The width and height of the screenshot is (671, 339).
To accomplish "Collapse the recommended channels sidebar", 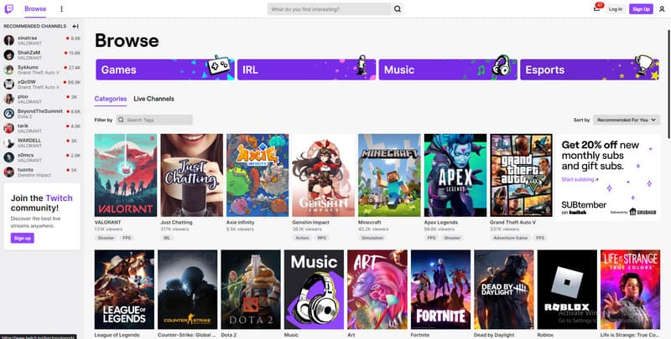I will click(75, 26).
